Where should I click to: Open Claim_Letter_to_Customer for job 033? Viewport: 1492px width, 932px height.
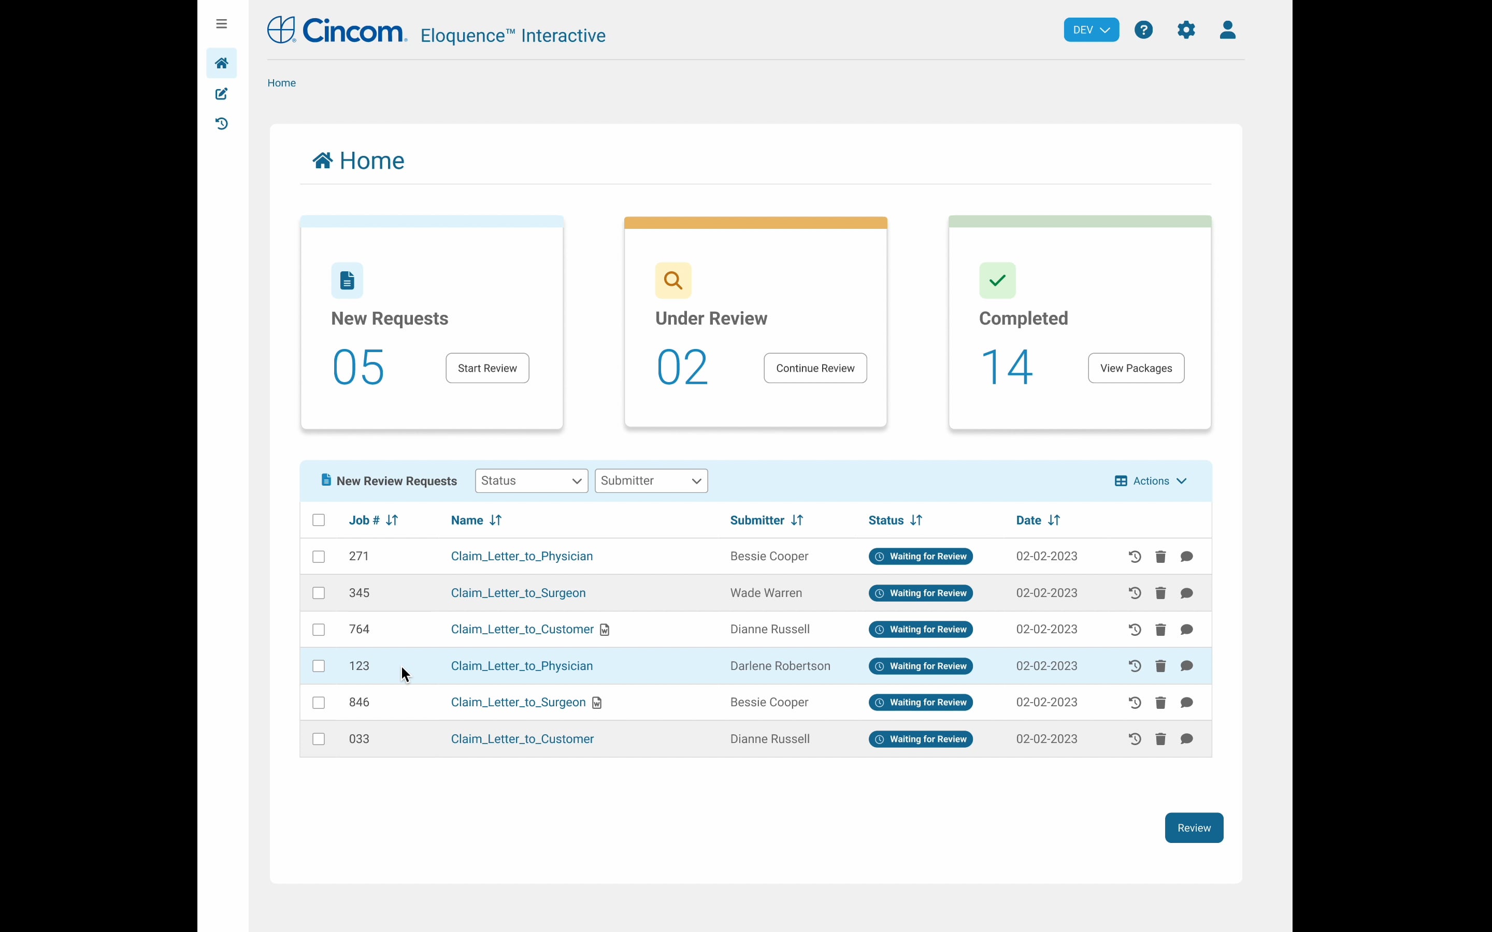(x=522, y=739)
